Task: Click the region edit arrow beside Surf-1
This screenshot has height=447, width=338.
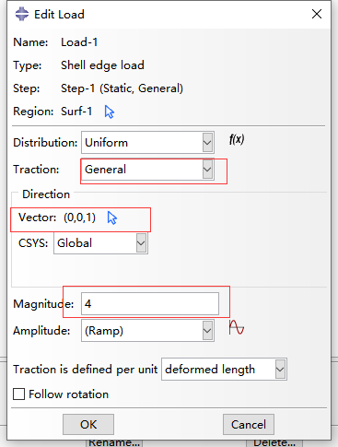Action: (x=110, y=112)
